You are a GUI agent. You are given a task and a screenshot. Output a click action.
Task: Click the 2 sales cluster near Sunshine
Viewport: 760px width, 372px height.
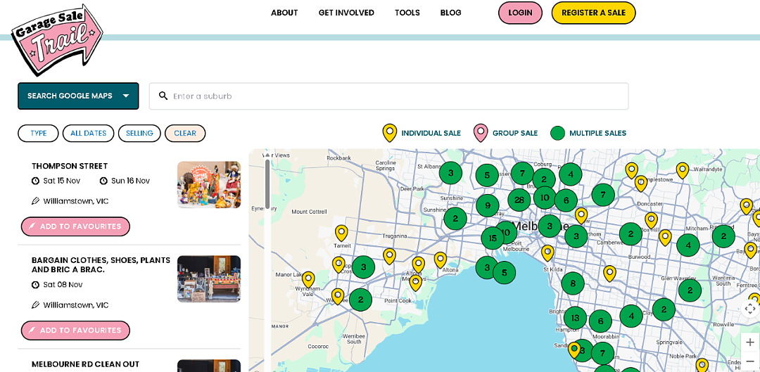[455, 219]
